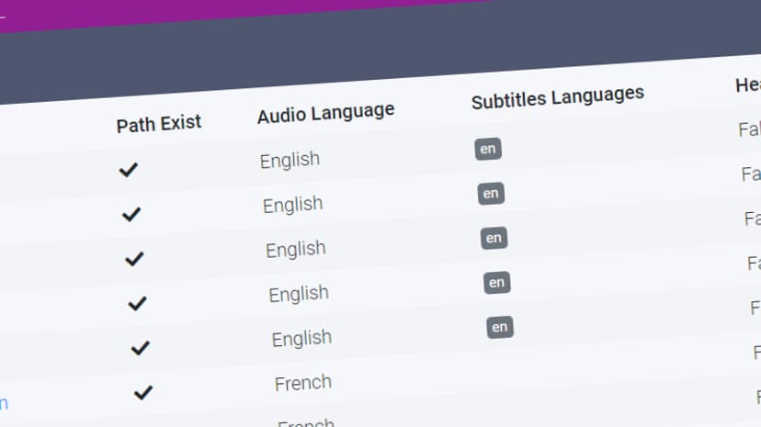Click the Subtitles Languages column header
The height and width of the screenshot is (427, 761).
pos(558,97)
